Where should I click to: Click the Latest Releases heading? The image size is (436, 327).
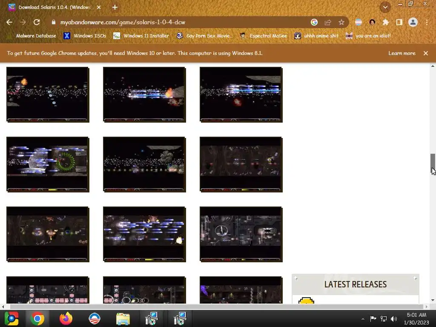356,284
